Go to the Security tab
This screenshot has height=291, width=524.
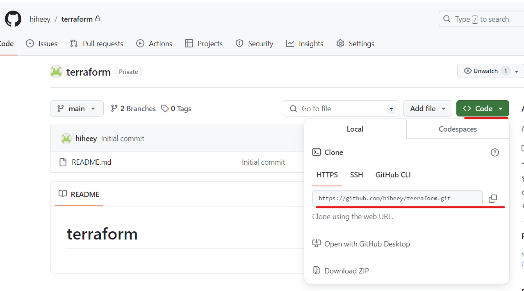point(254,44)
